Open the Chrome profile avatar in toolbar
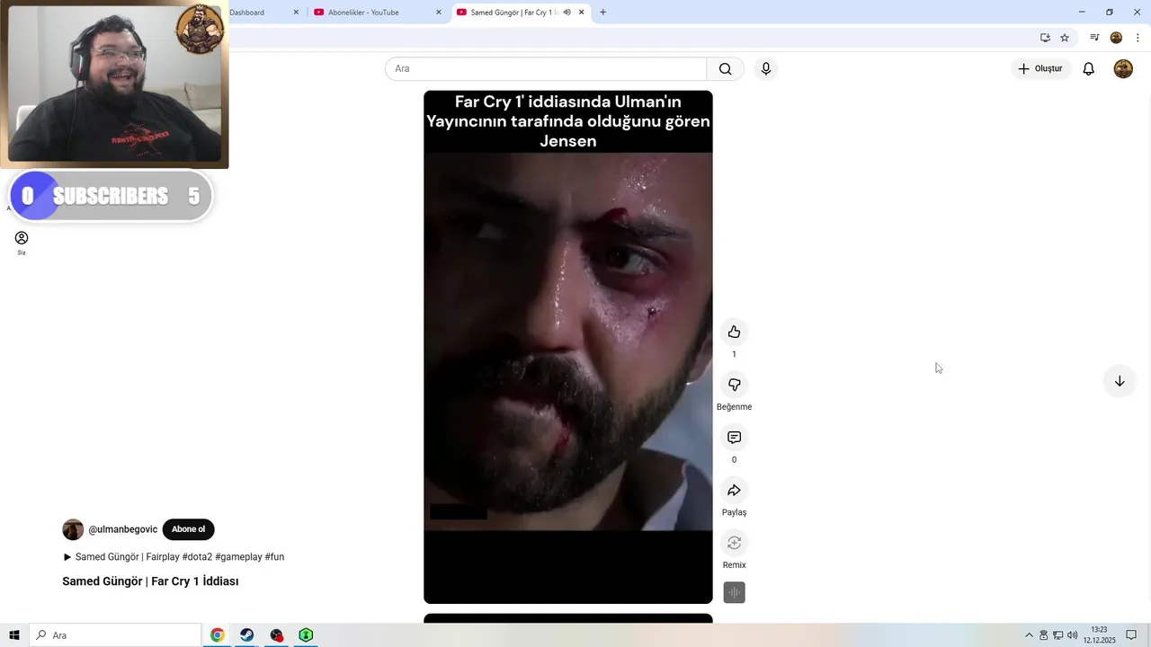This screenshot has height=647, width=1151. [1116, 38]
